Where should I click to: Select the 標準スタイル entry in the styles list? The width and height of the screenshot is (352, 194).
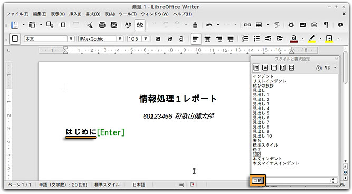265,145
